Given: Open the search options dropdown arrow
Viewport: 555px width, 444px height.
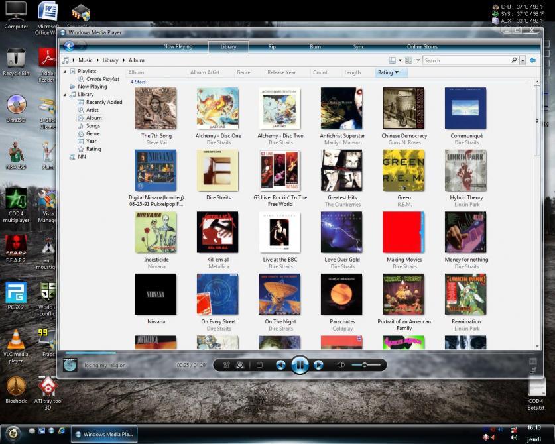Looking at the screenshot, I should pyautogui.click(x=523, y=60).
